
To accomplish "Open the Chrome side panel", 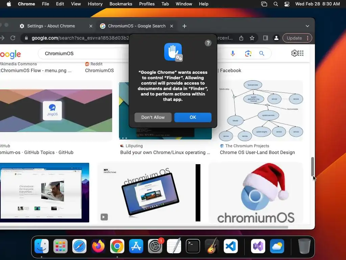I will click(266, 38).
